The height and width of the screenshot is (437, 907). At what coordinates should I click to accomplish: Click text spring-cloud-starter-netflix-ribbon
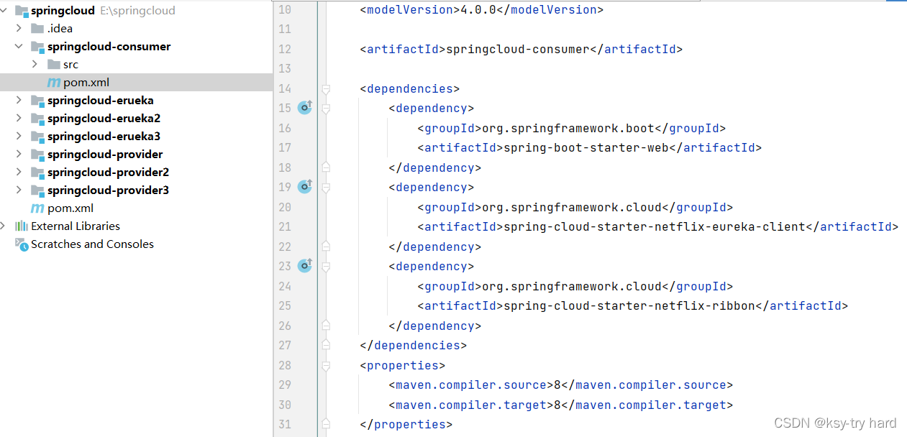pyautogui.click(x=629, y=306)
